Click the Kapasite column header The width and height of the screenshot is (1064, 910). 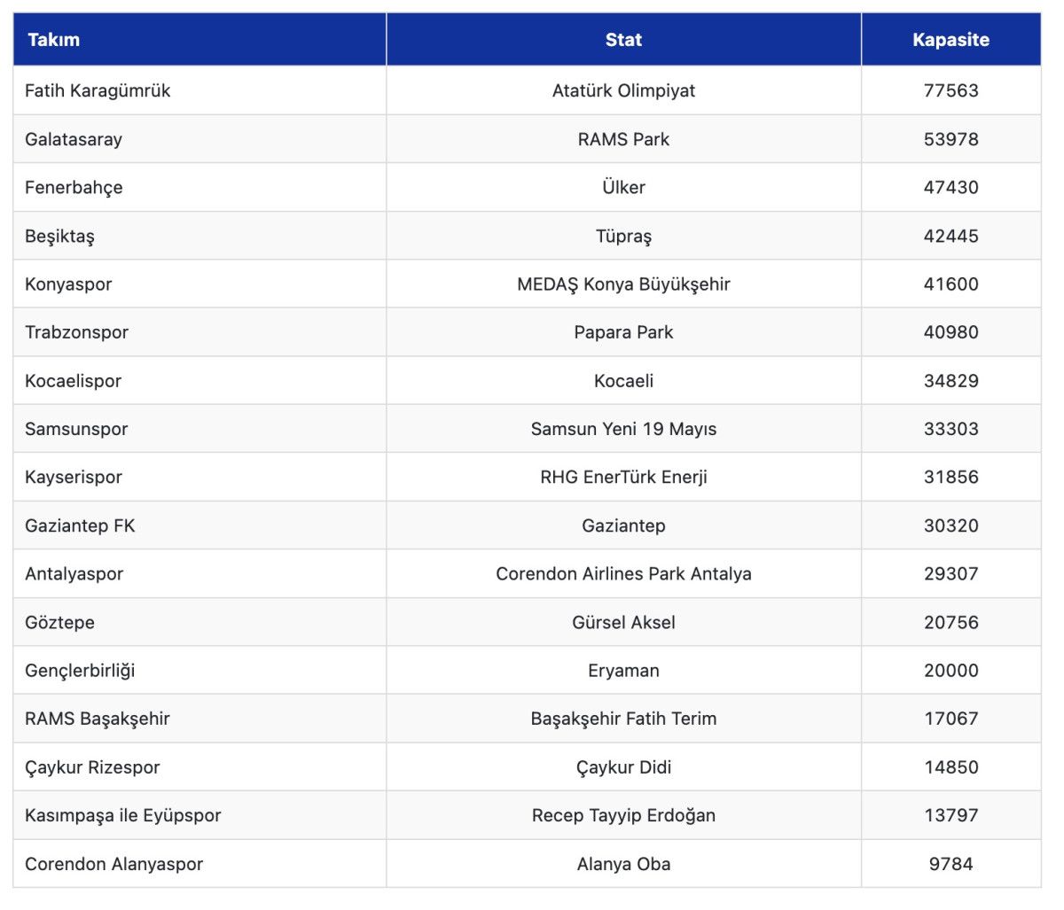[951, 40]
